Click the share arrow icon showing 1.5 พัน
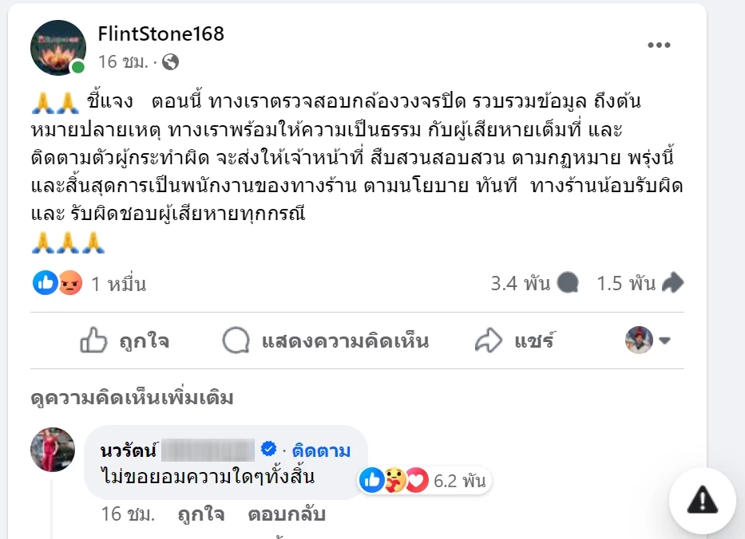This screenshot has width=745, height=539. point(675,281)
